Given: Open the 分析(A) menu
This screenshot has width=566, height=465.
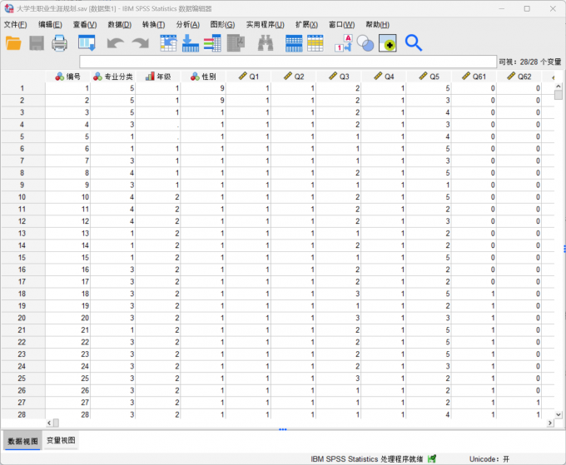Looking at the screenshot, I should tap(188, 24).
